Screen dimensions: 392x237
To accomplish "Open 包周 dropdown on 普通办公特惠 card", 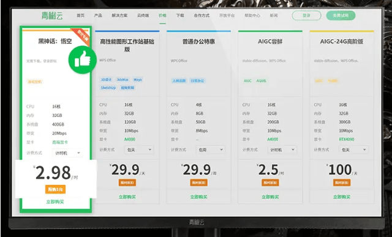I will [211, 150].
